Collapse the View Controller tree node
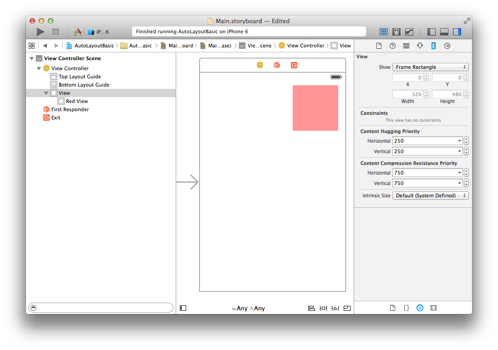The width and height of the screenshot is (498, 350). pos(39,68)
